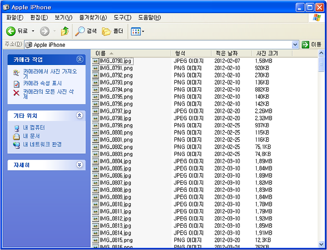This screenshot has width=327, height=250.
Task: Click the green Go arrow button
Action: (x=305, y=45)
